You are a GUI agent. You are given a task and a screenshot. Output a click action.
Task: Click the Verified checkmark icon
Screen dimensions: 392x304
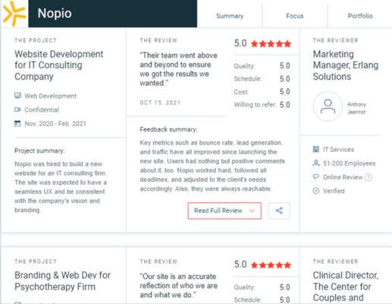pos(316,191)
